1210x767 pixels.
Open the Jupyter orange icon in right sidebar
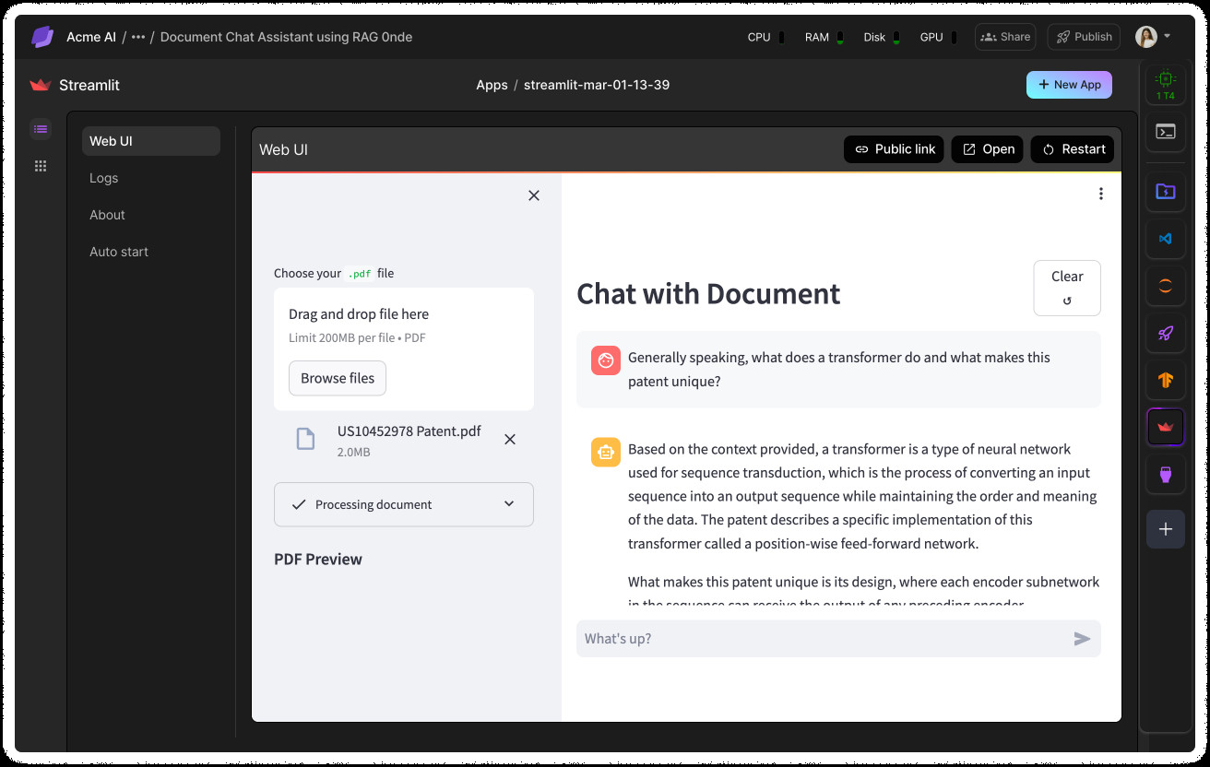(x=1166, y=286)
